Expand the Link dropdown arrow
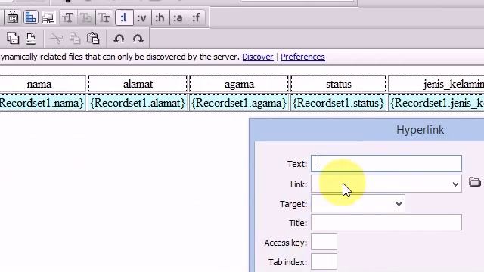This screenshot has width=484, height=272. pos(455,184)
